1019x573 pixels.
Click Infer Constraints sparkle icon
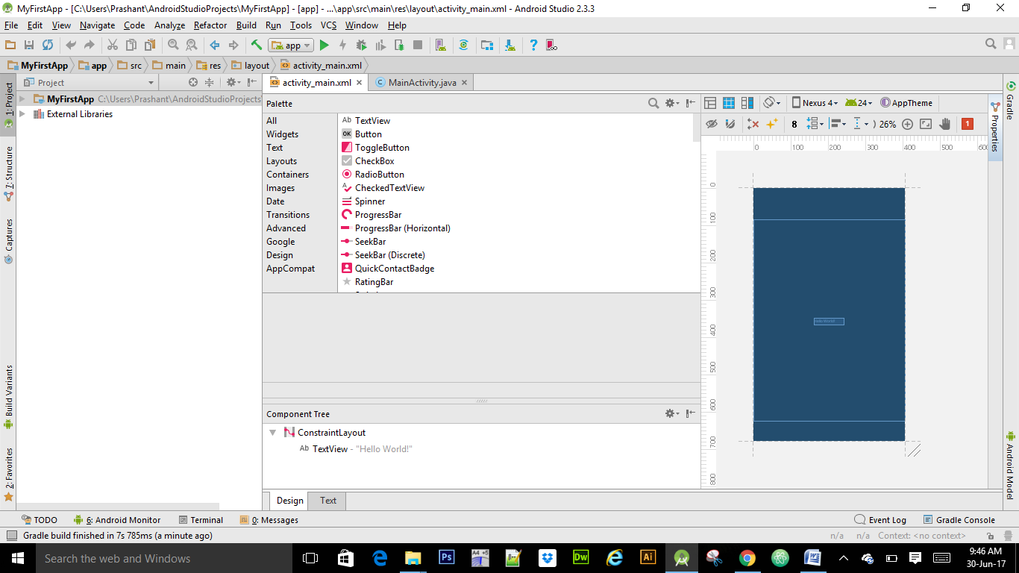point(771,124)
